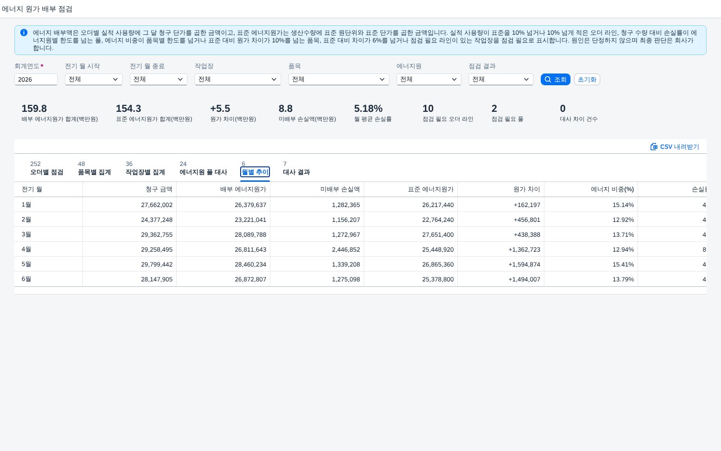
Task: Switch to the 품목별 집계 tab
Action: click(94, 168)
